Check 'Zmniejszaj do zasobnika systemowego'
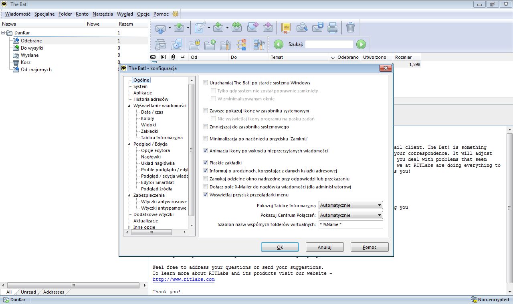Image resolution: width=513 pixels, height=304 pixels. click(206, 127)
